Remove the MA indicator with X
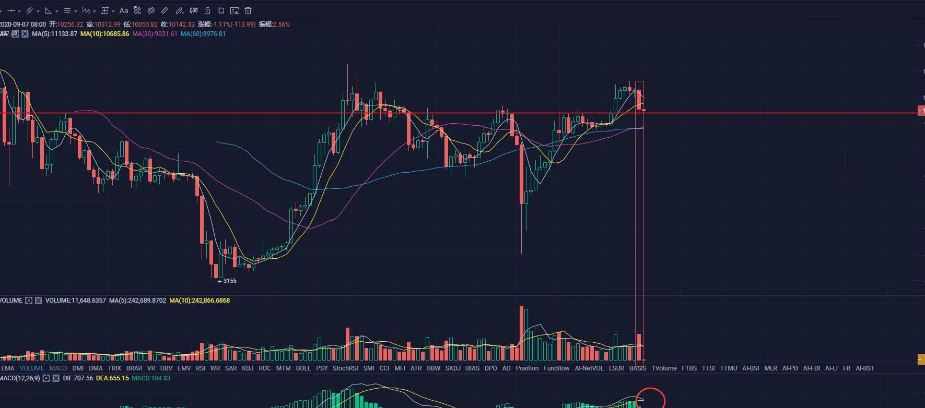Image resolution: width=925 pixels, height=408 pixels. (x=25, y=34)
